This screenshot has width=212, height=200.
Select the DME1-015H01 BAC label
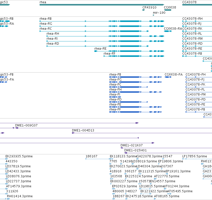(136, 150)
